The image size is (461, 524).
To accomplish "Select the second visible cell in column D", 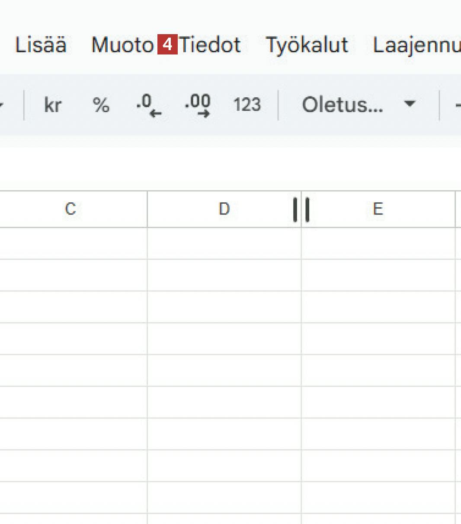I will point(224,275).
